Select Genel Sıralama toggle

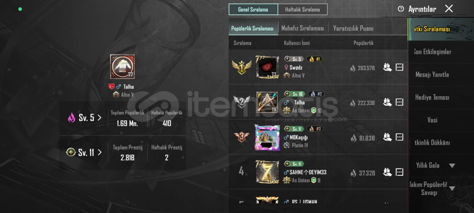coord(253,9)
